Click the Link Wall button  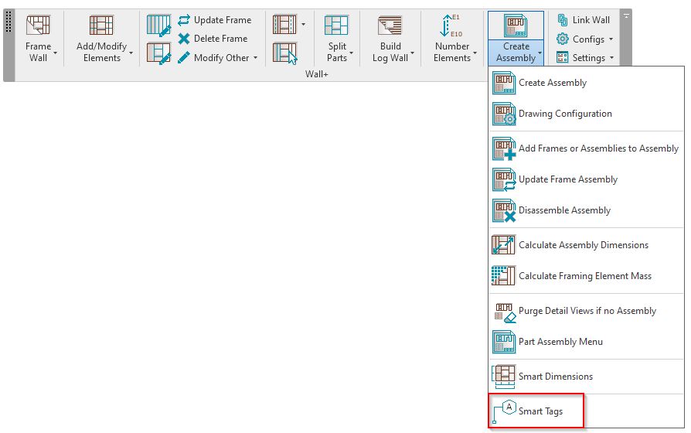pyautogui.click(x=584, y=20)
